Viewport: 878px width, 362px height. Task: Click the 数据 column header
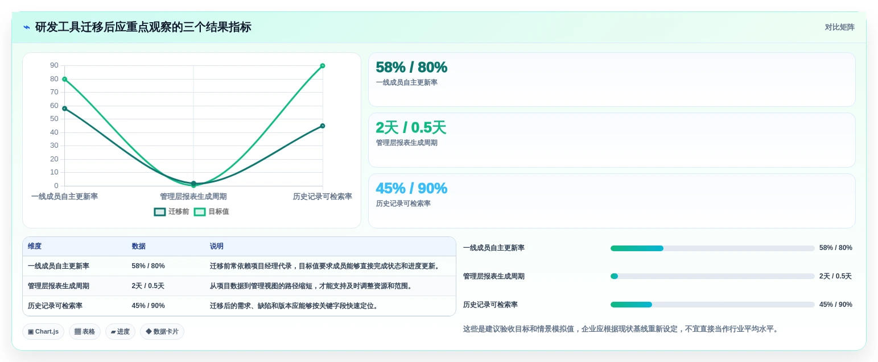(139, 246)
